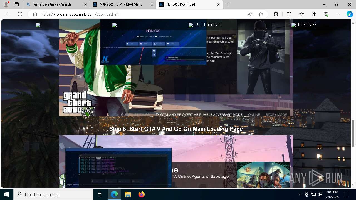Viewport: 356px width, 200px height.
Task: Open the clock showing 3:02 PM
Action: pyautogui.click(x=332, y=194)
